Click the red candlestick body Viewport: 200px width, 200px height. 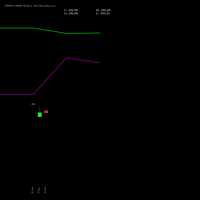click(46, 112)
